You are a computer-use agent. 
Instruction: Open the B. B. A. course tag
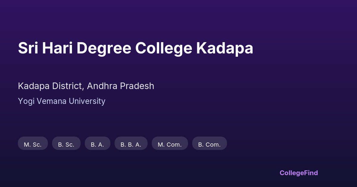(131, 145)
